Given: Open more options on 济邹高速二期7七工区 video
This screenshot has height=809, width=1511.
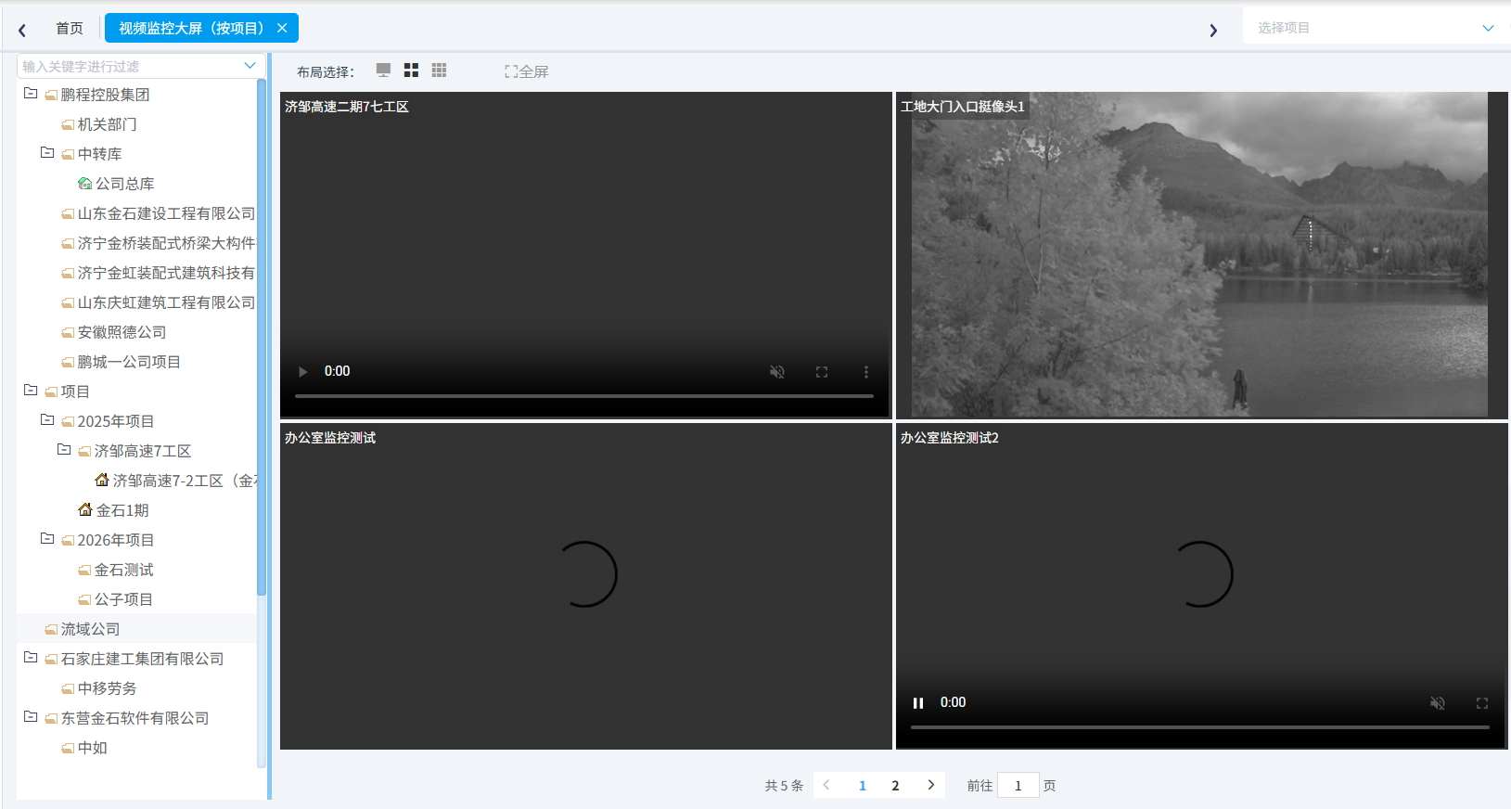Looking at the screenshot, I should pyautogui.click(x=866, y=371).
